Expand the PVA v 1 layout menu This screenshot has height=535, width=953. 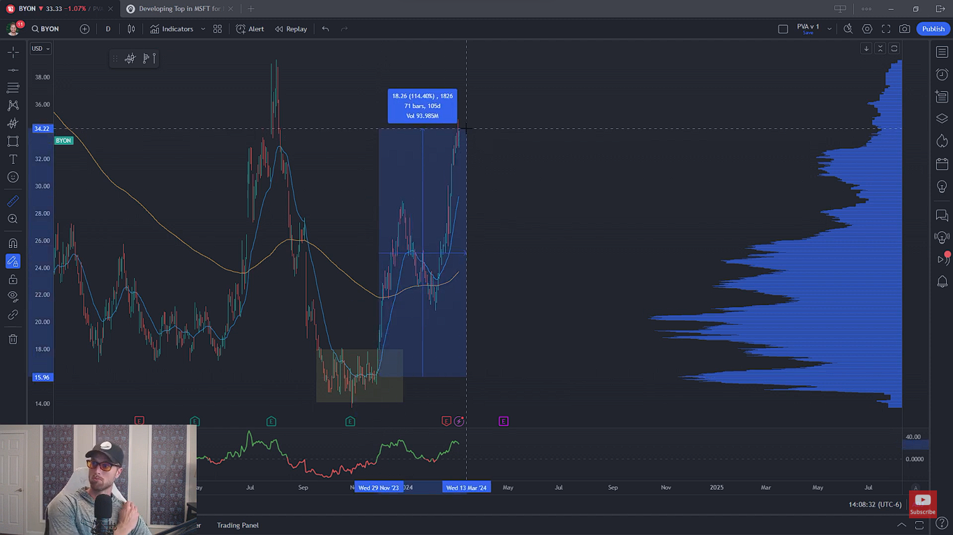pyautogui.click(x=830, y=29)
